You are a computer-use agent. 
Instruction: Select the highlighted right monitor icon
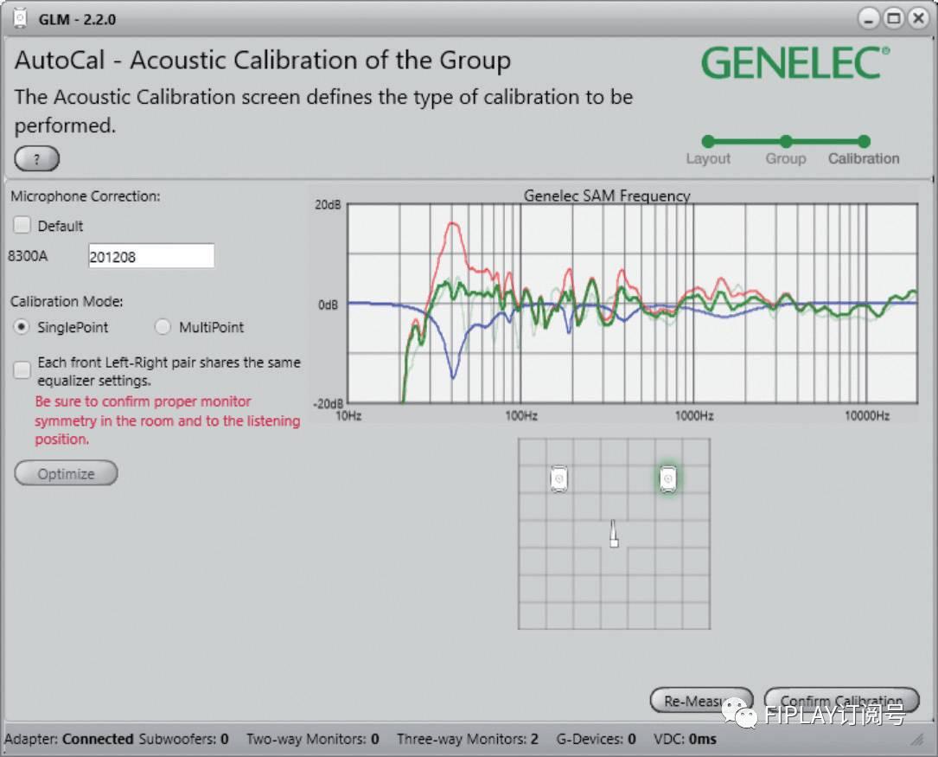pos(668,478)
